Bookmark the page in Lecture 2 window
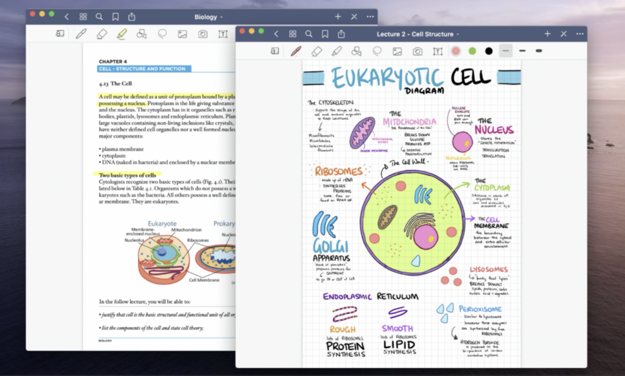This screenshot has width=625, height=376. click(x=325, y=34)
